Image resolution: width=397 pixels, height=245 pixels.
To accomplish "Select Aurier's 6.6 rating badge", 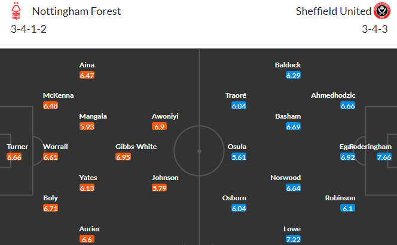I will coord(87,239).
